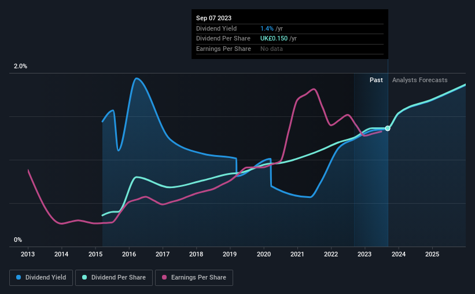Screen dimensions: 475x294
Task: Click the 2019 x-axis label
Action: pyautogui.click(x=230, y=254)
